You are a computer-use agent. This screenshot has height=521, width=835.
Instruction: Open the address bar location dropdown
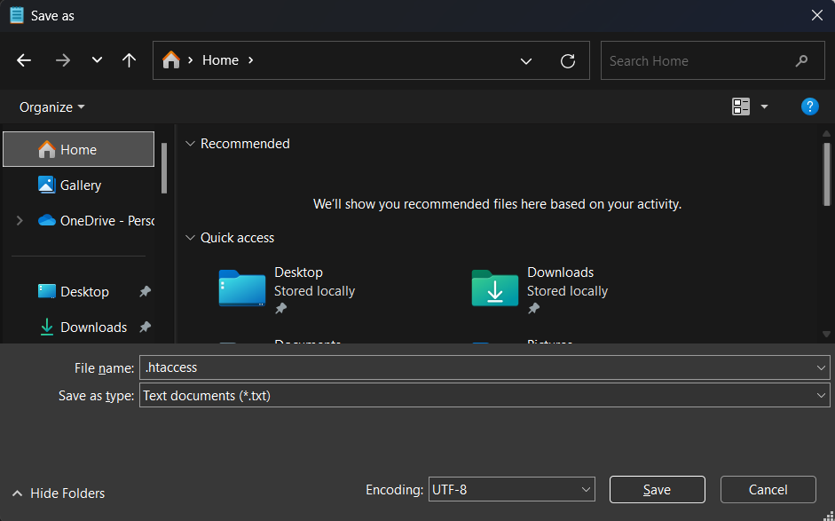[x=526, y=60]
